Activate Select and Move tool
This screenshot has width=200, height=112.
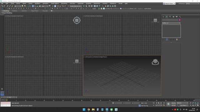pos(33,6)
